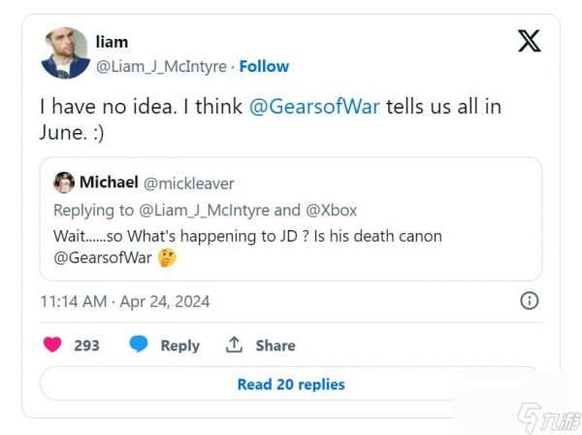Open the @Liam_J_McIntyre handle link

point(160,66)
